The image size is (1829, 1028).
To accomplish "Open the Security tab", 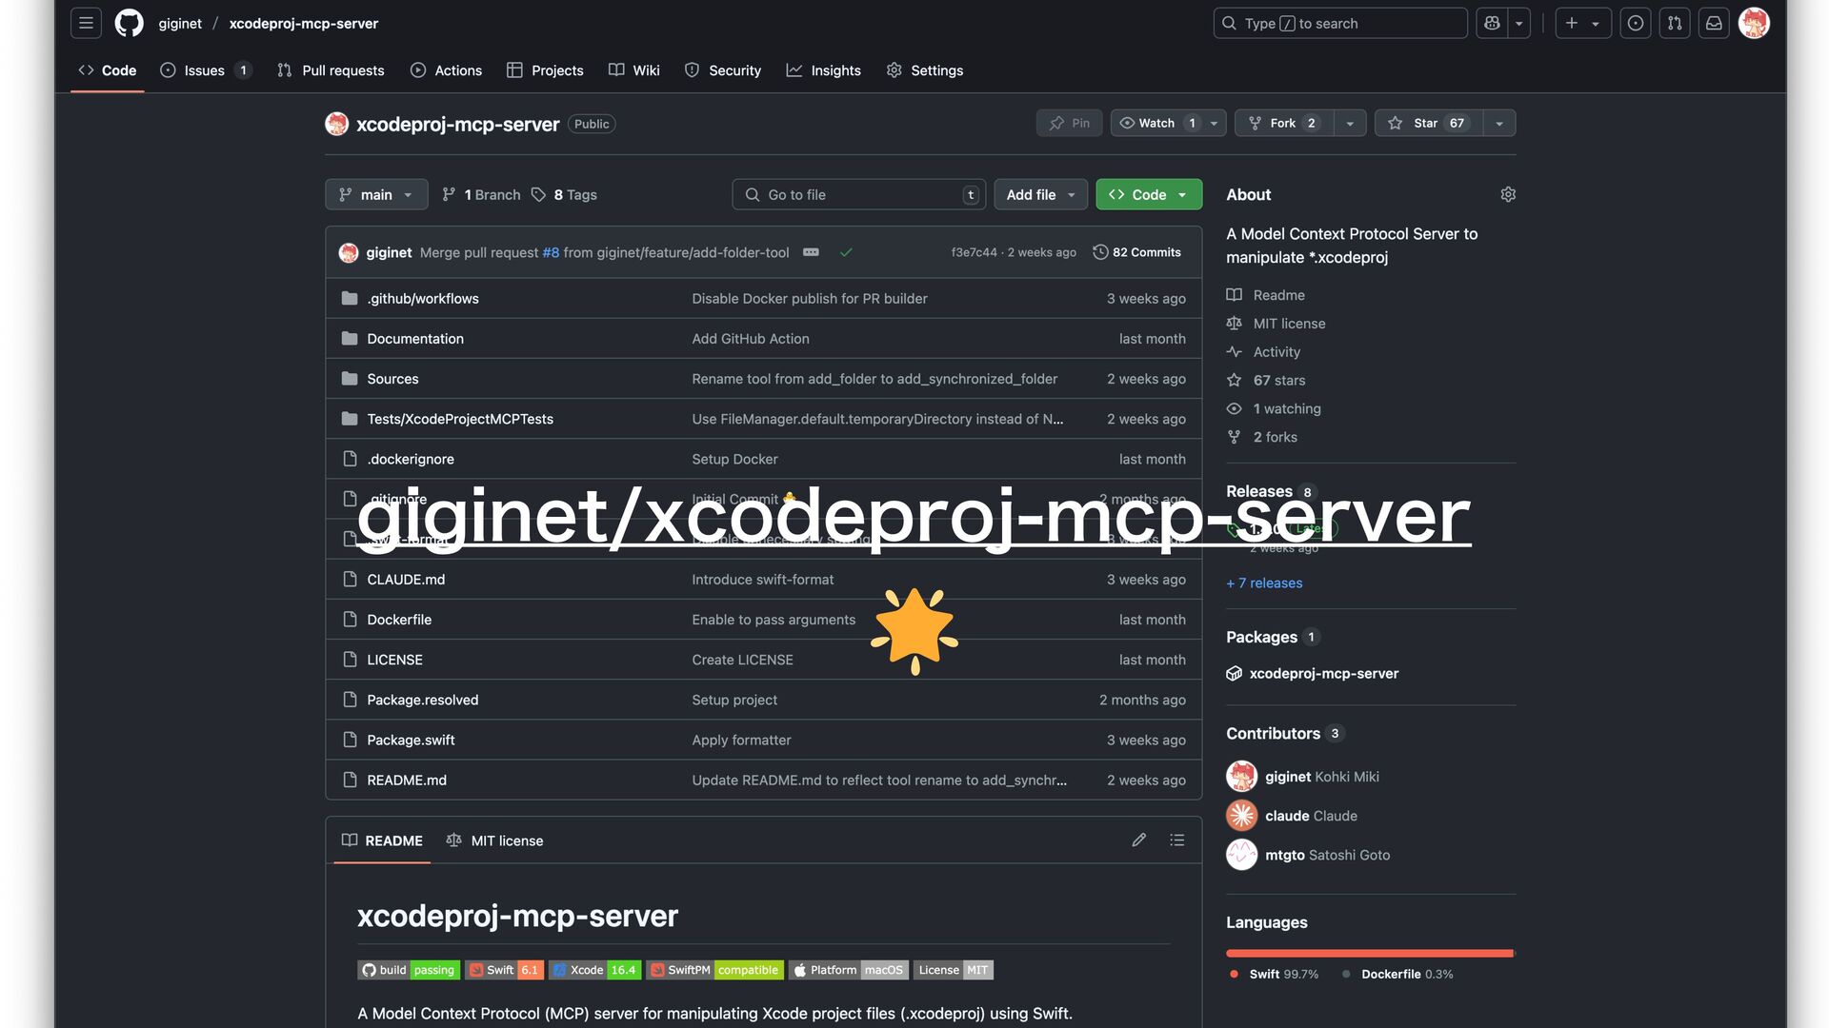I will (x=723, y=70).
